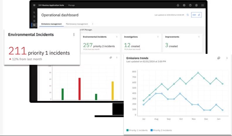Open the app switcher grid icon

(x=202, y=5)
